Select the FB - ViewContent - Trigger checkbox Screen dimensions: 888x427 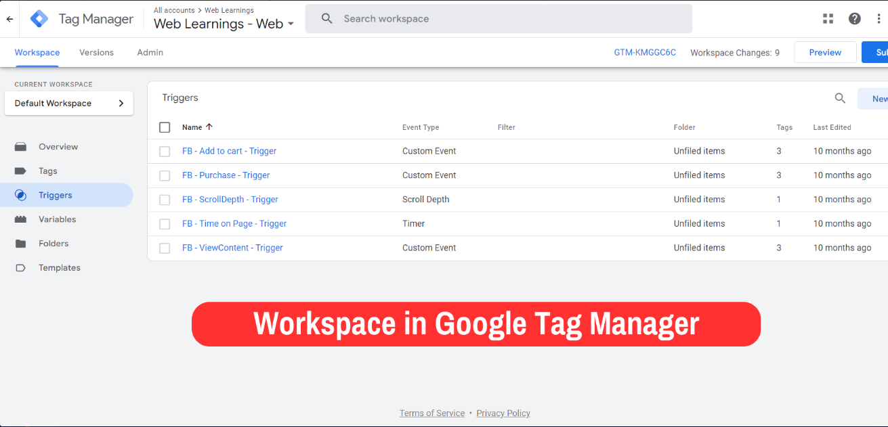(x=165, y=248)
